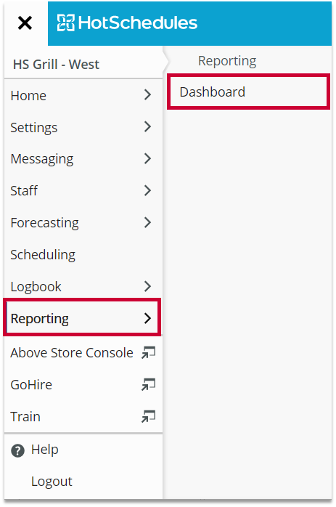The height and width of the screenshot is (507, 336).
Task: Open Above Store Console external link icon
Action: [148, 352]
